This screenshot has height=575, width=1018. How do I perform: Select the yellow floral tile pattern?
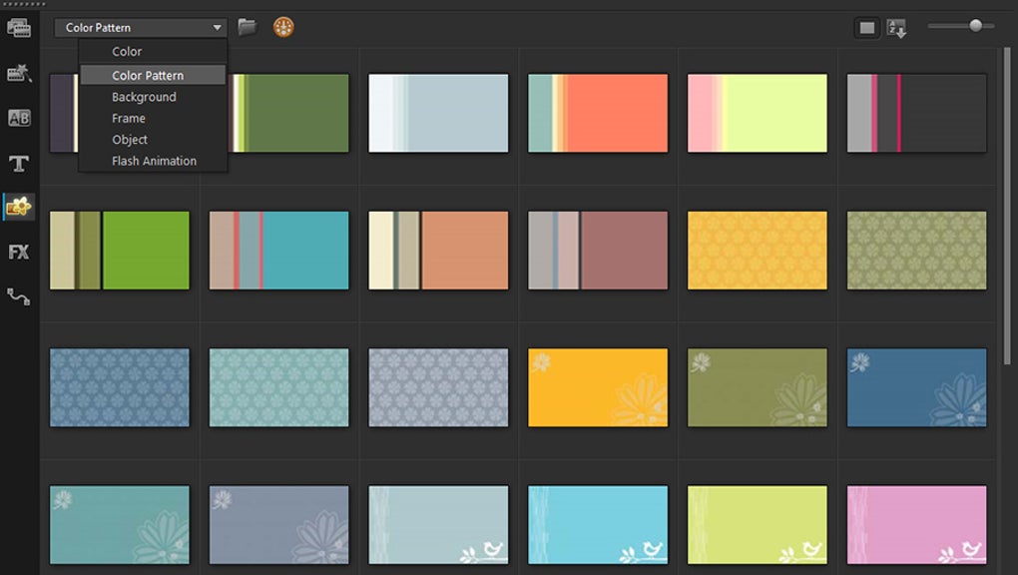coord(757,251)
